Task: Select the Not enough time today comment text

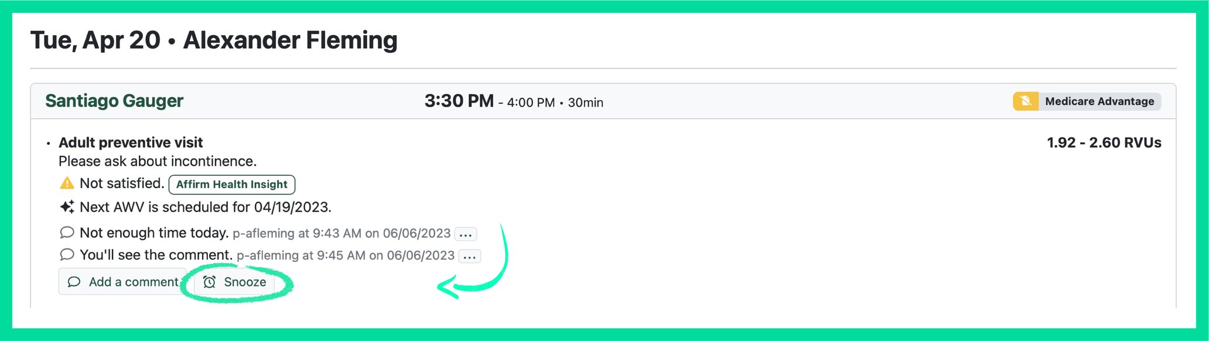Action: pos(154,233)
